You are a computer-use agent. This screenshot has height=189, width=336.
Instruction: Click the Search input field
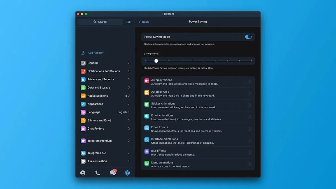pos(100,22)
